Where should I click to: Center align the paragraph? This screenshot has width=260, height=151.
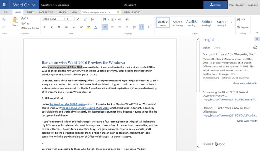point(112,27)
